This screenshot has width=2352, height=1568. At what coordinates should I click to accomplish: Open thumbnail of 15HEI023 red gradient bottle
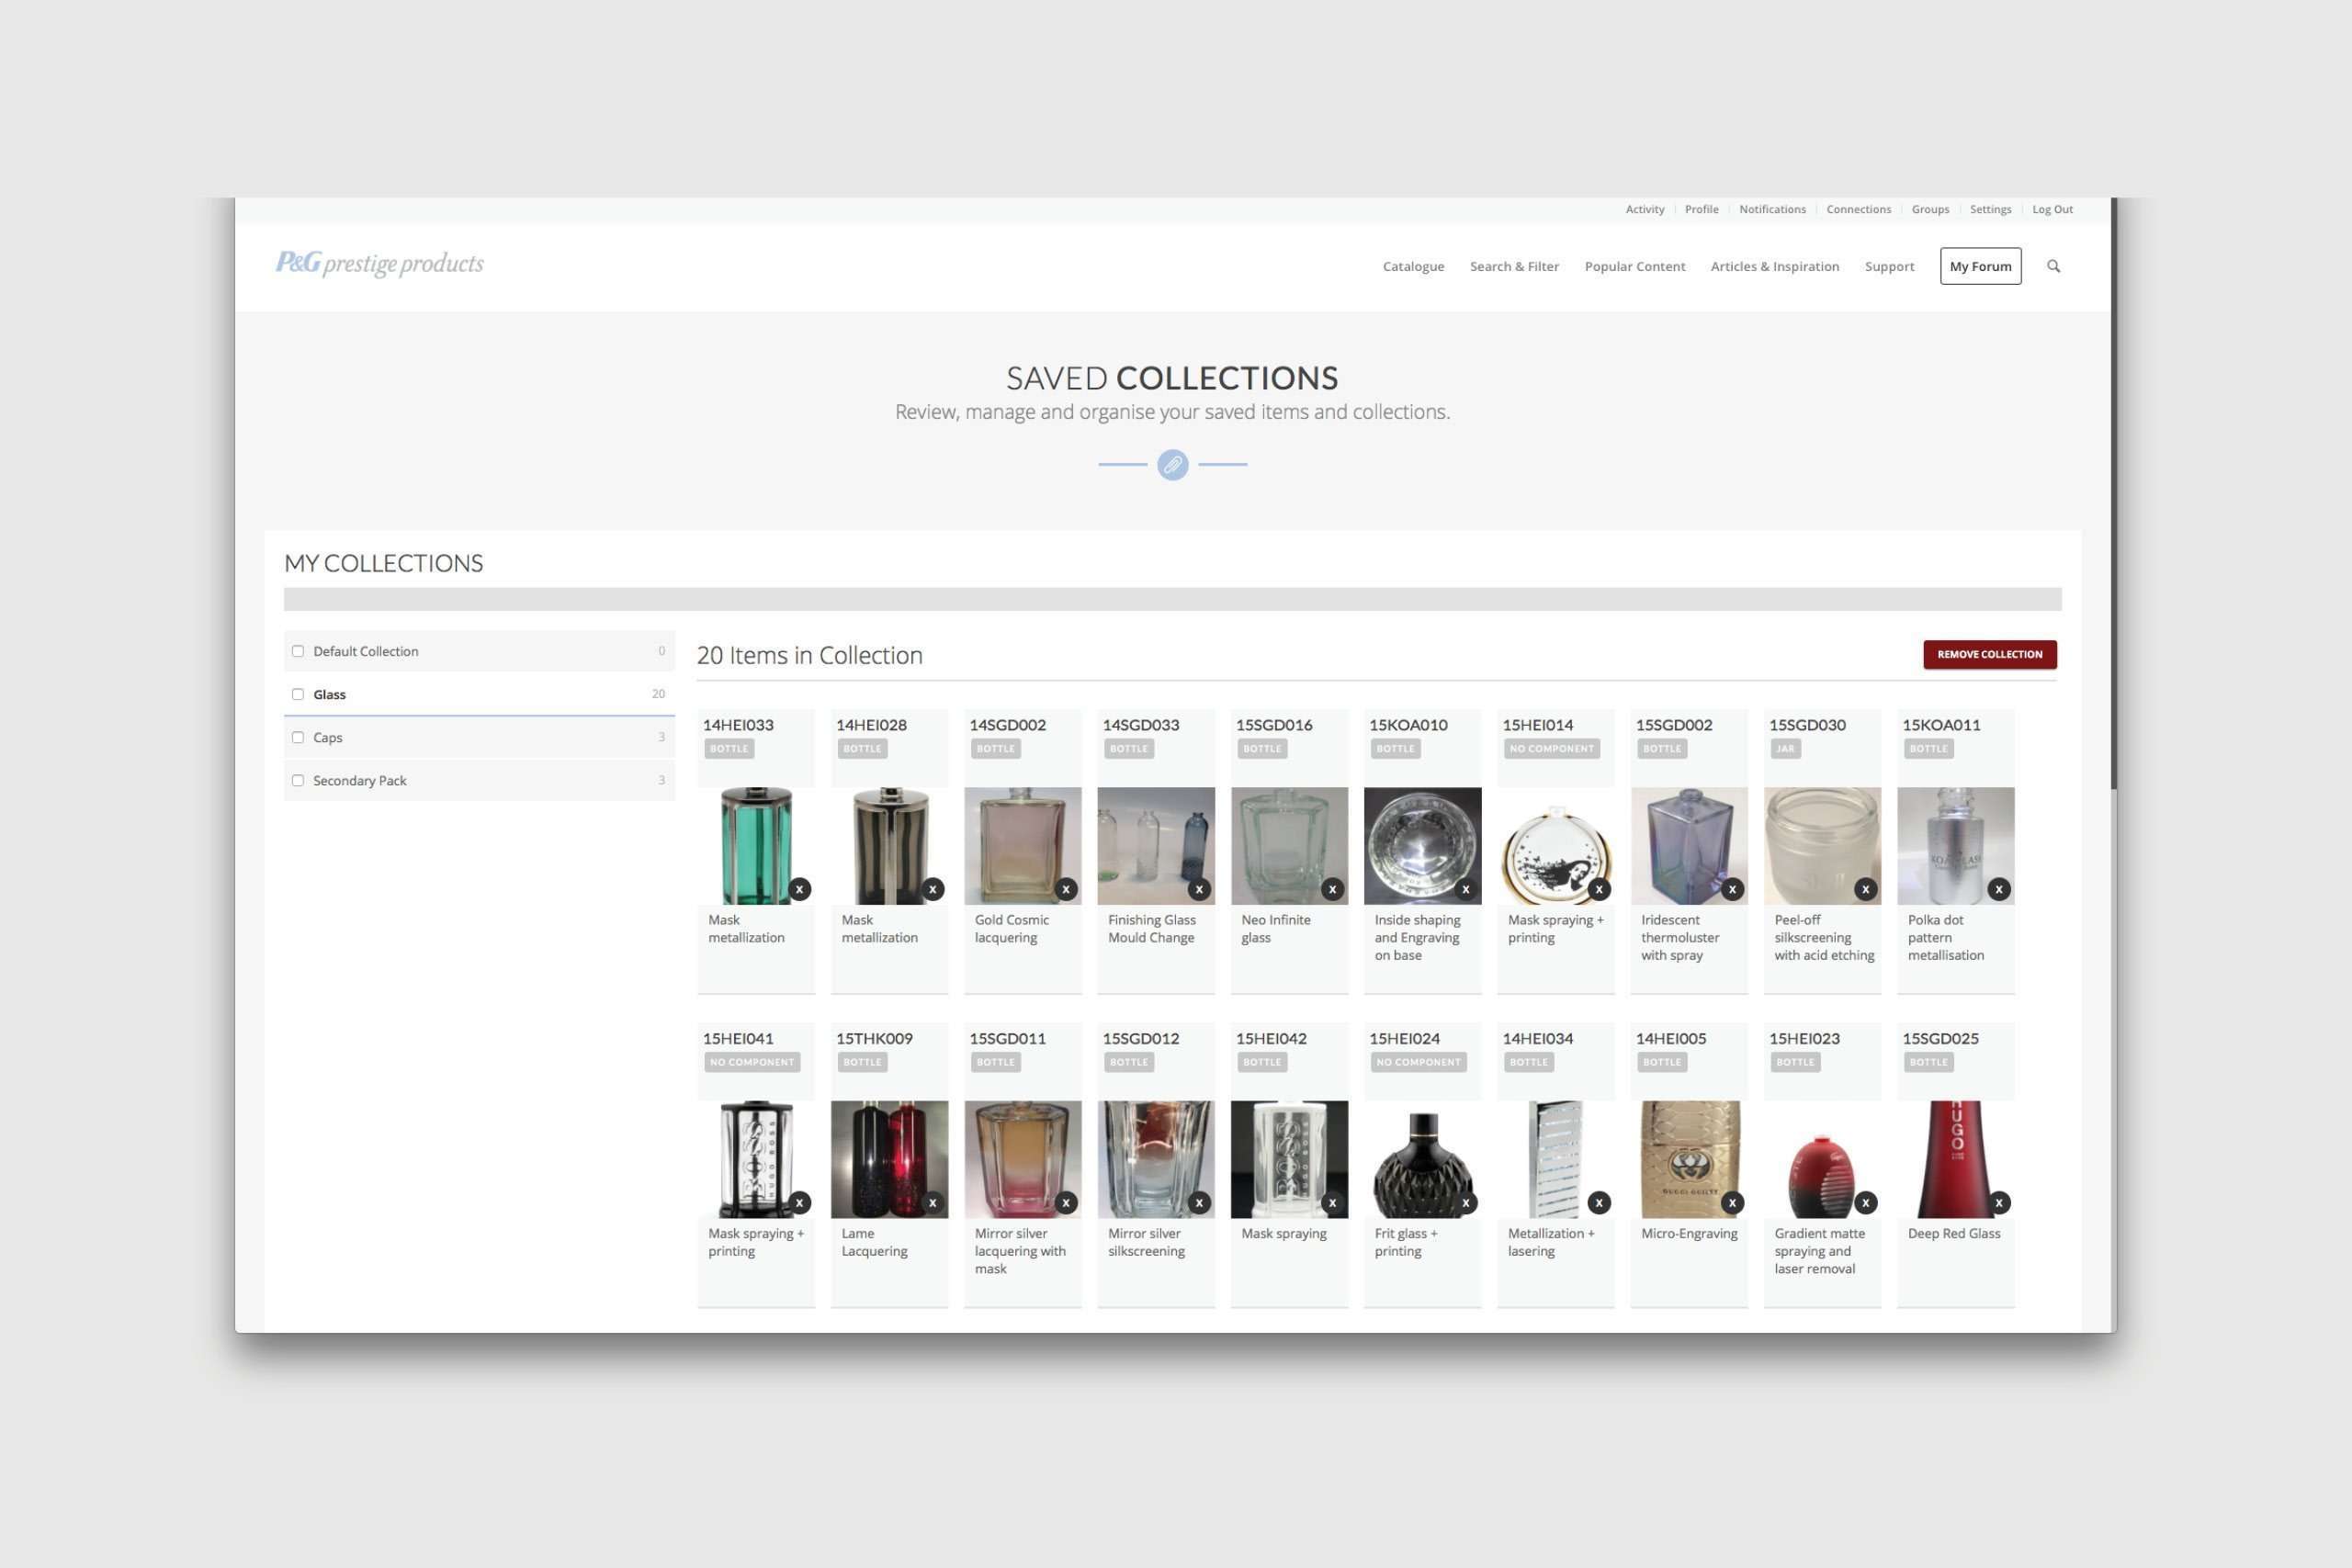point(1822,1159)
